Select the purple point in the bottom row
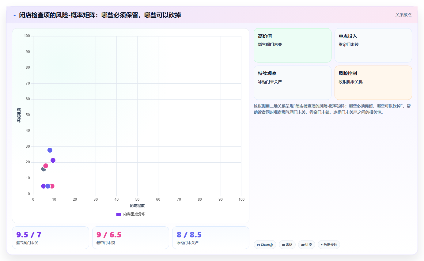 pyautogui.click(x=43, y=186)
